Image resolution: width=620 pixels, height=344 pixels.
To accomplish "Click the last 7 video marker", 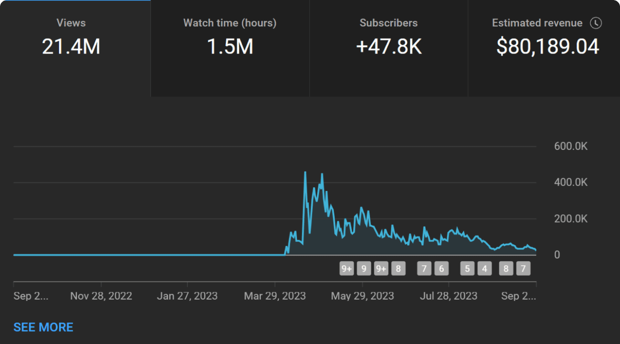I will [x=523, y=268].
